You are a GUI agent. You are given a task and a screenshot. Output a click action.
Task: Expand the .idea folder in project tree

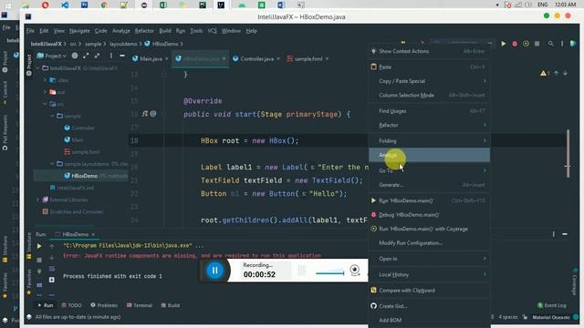[x=45, y=80]
